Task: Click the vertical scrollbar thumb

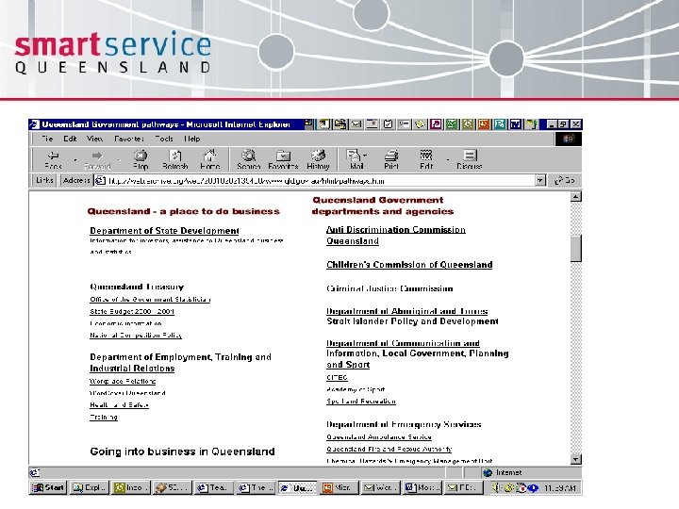Action: (576, 249)
